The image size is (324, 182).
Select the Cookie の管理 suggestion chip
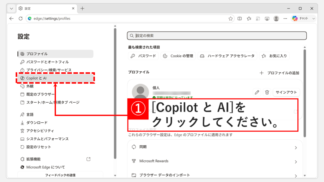click(x=178, y=56)
